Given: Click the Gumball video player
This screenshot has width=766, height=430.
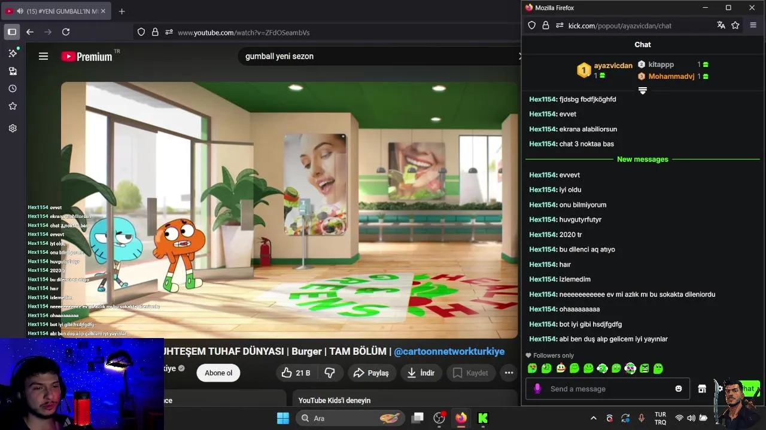Looking at the screenshot, I should pyautogui.click(x=290, y=210).
